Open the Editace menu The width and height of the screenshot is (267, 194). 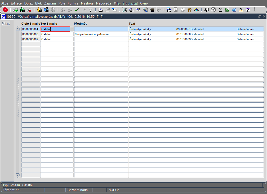[16, 3]
